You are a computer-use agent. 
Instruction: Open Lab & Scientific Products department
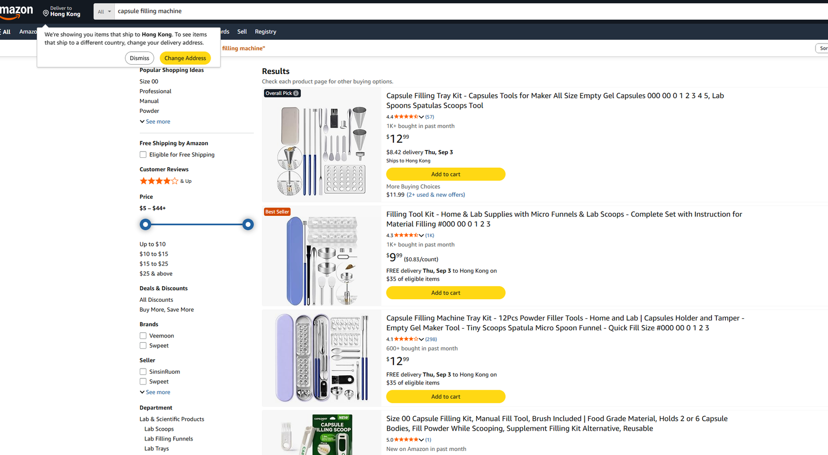172,419
